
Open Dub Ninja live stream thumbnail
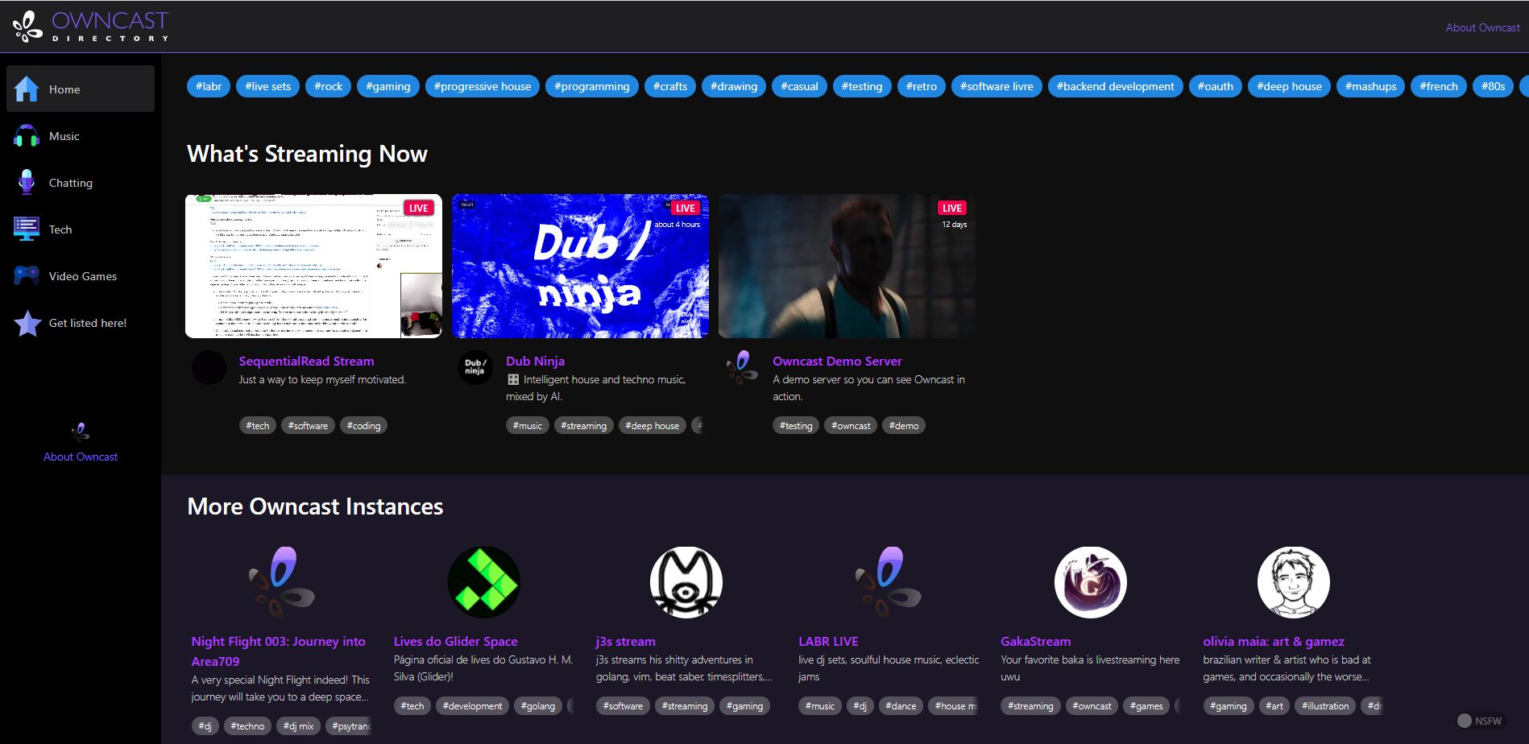pyautogui.click(x=580, y=267)
